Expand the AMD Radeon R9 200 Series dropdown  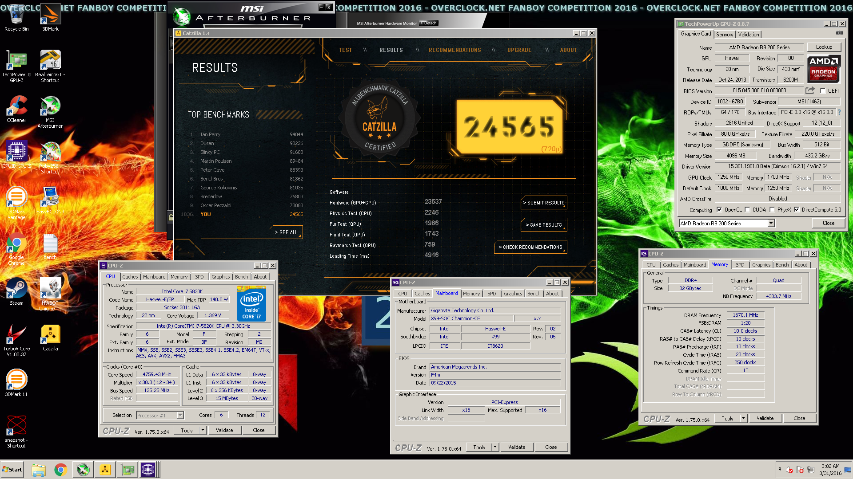click(771, 224)
